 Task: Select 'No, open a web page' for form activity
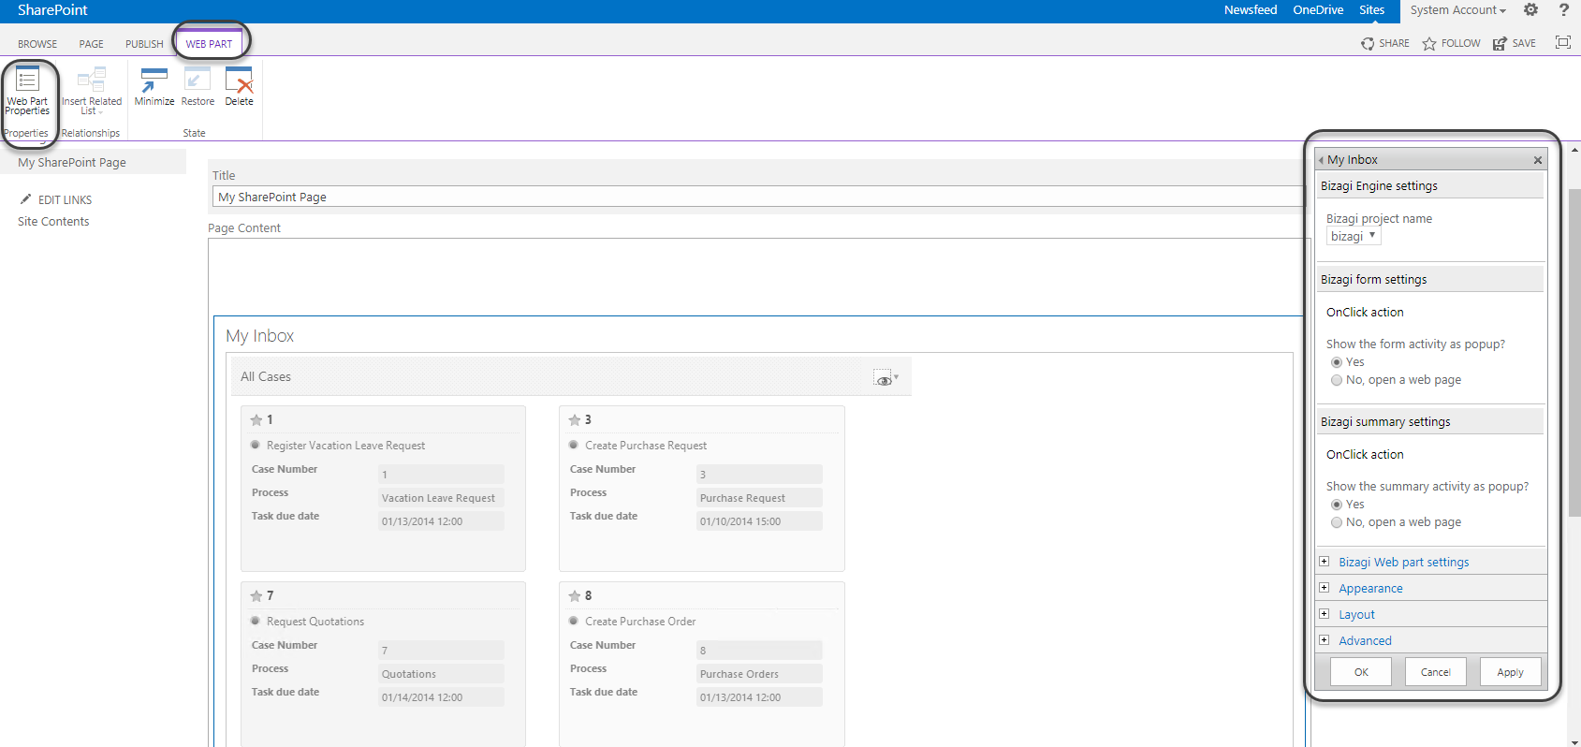[1337, 380]
